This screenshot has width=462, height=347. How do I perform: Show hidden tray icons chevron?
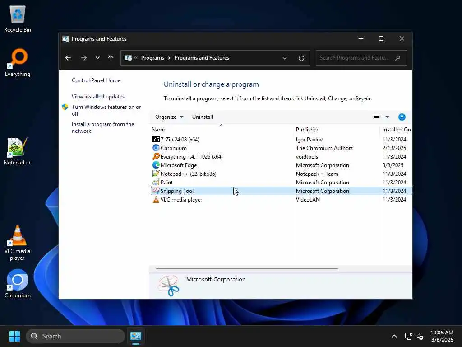pos(394,336)
